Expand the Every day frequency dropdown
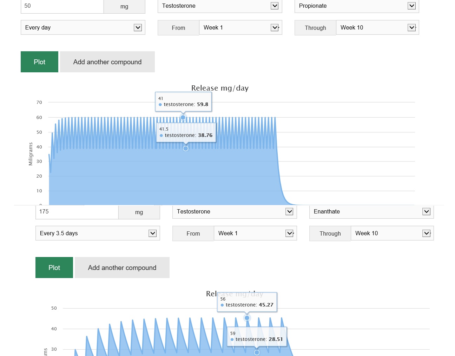Screen dimensions: 455x356 click(83, 28)
